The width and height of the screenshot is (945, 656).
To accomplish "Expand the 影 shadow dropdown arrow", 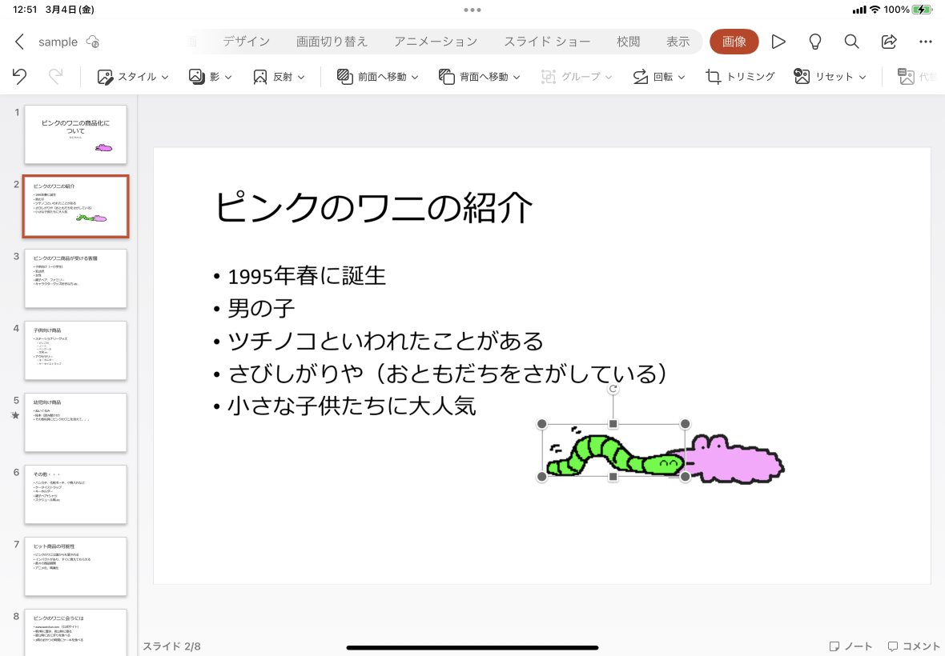I will click(227, 77).
